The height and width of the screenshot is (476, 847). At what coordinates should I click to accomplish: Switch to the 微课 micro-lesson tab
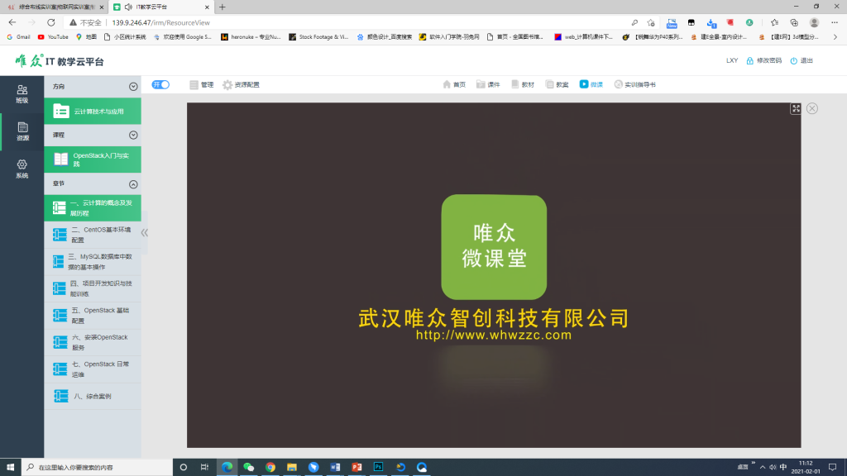coord(591,85)
